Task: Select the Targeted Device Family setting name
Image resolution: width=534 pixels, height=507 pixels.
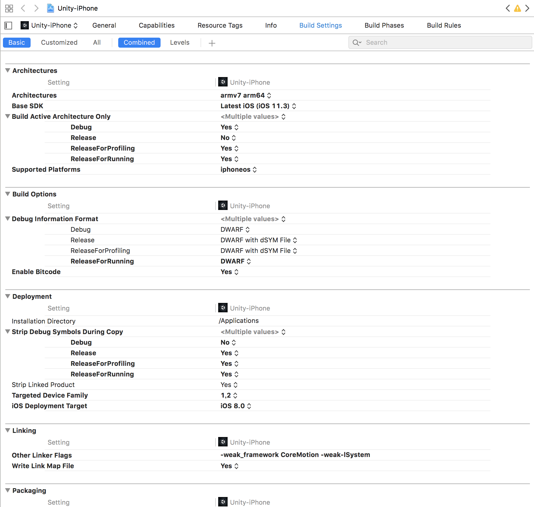Action: [50, 395]
